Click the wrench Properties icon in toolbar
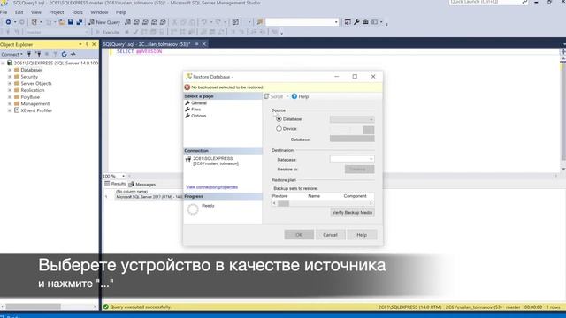The height and width of the screenshot is (318, 566). [356, 22]
